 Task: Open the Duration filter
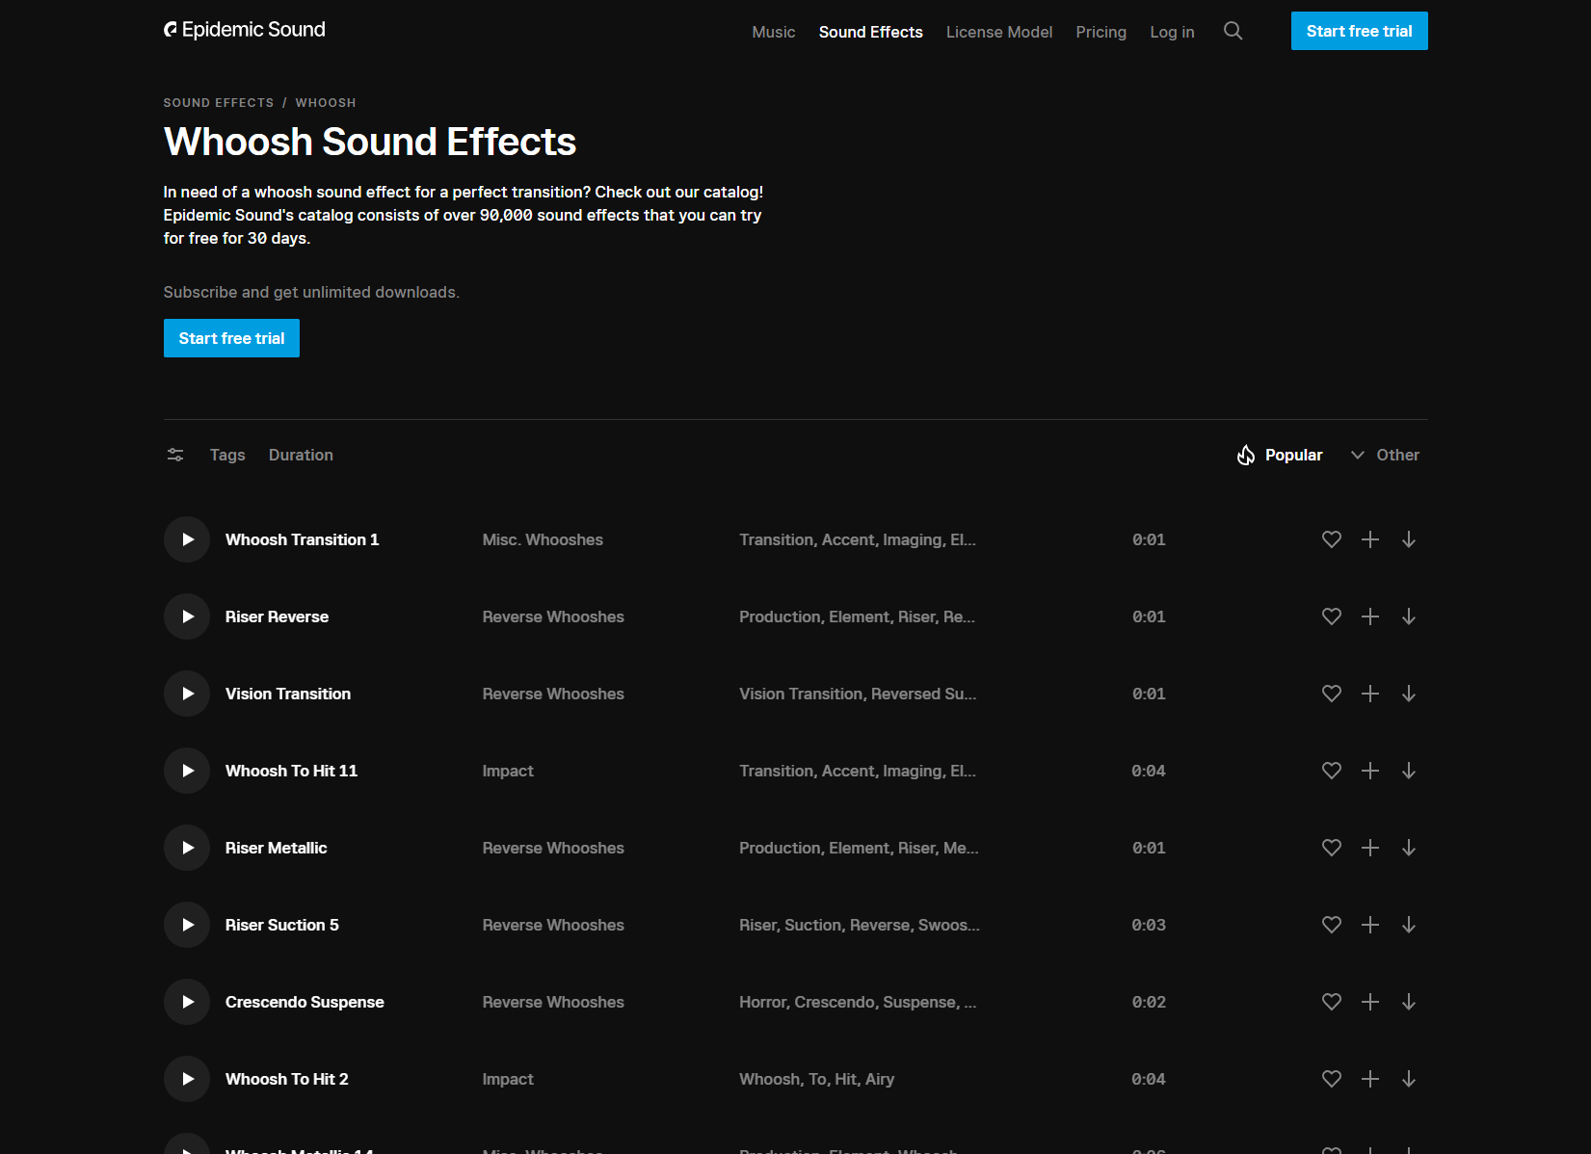(x=300, y=454)
